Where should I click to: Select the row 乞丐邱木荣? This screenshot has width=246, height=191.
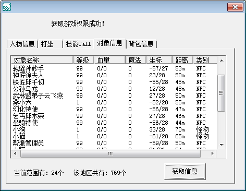pos(114,116)
